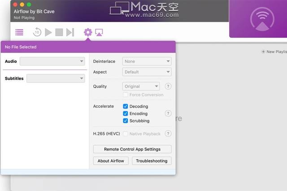The image size is (287, 191).
Task: Open help for Accelerate options
Action: pyautogui.click(x=168, y=113)
